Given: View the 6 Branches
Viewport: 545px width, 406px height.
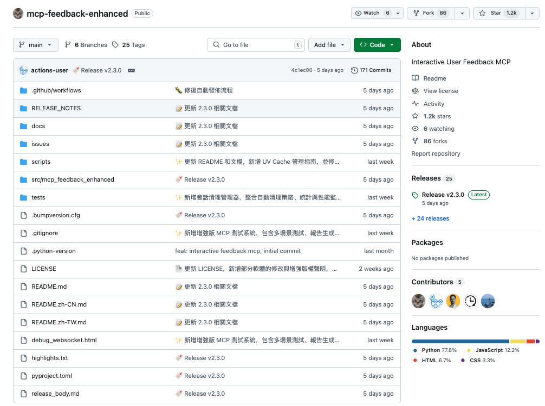Looking at the screenshot, I should 86,45.
